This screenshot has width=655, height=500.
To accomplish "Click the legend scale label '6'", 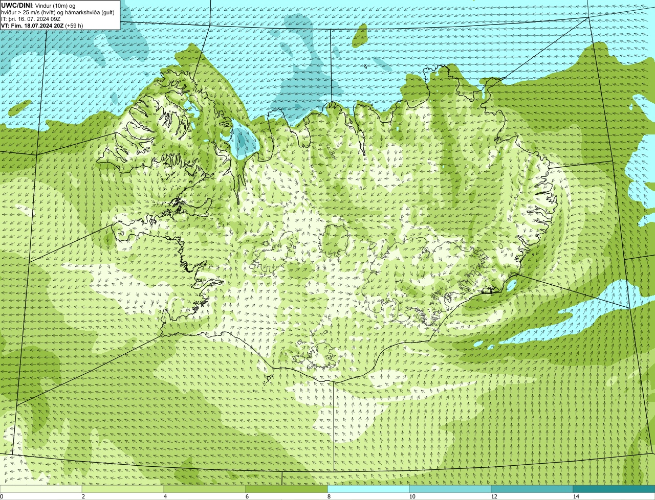I will pyautogui.click(x=247, y=496).
